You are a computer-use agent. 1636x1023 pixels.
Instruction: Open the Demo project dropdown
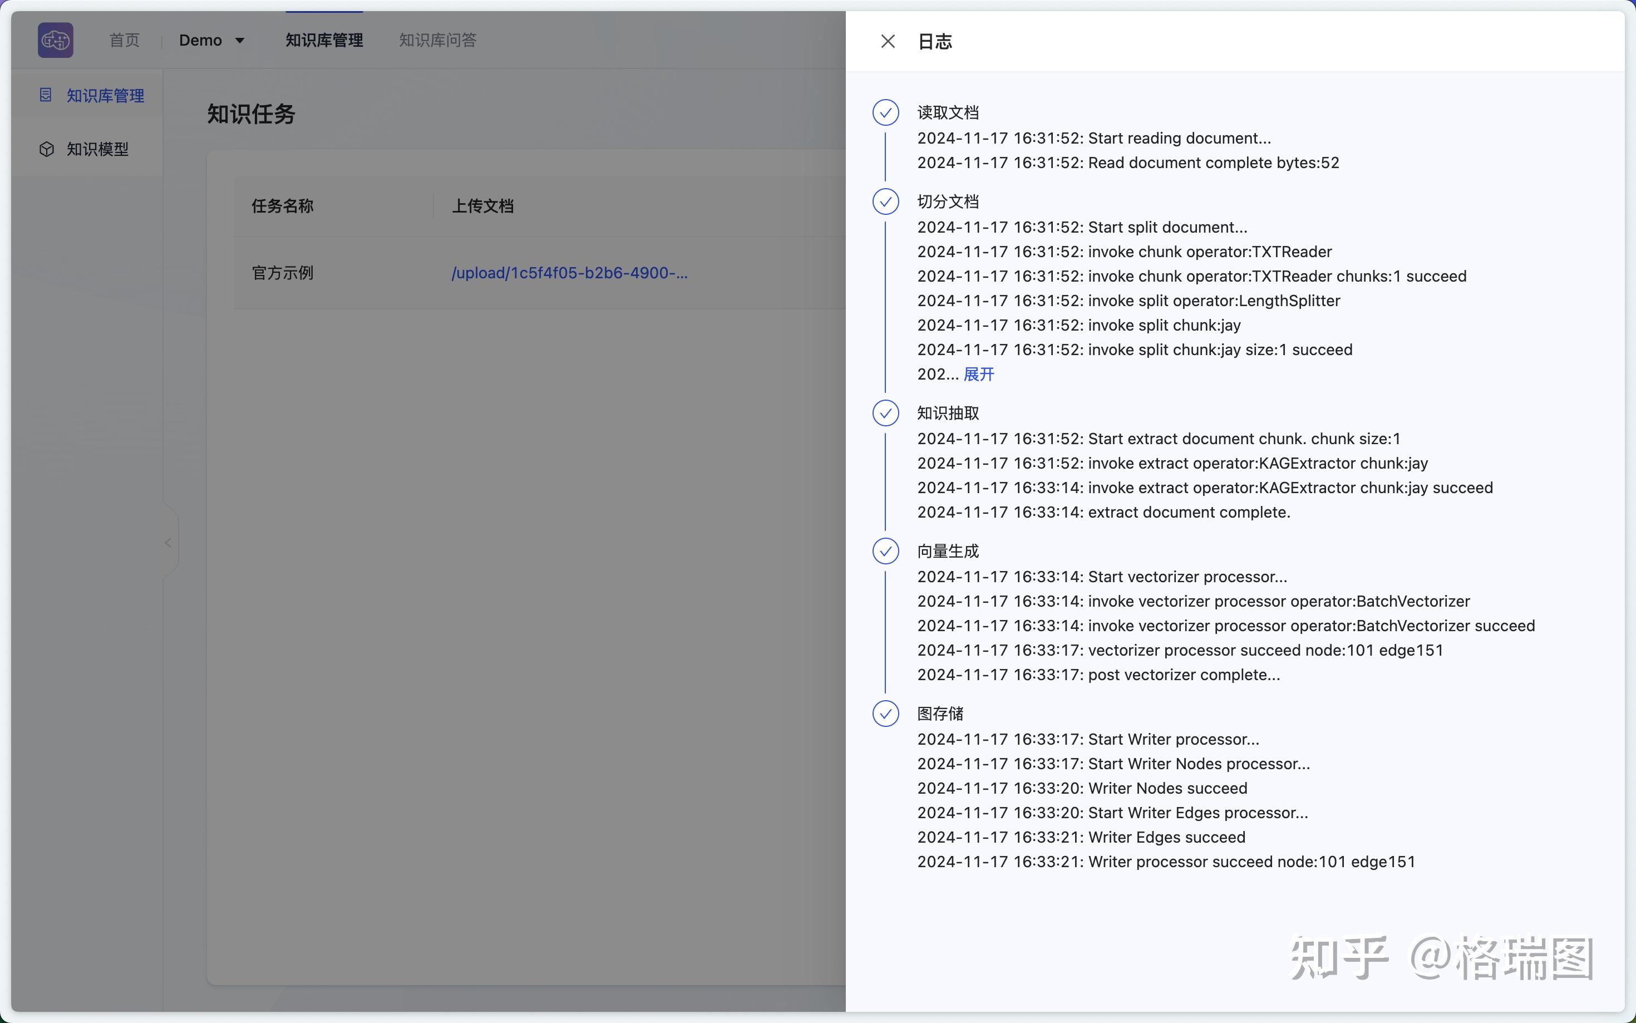(213, 40)
